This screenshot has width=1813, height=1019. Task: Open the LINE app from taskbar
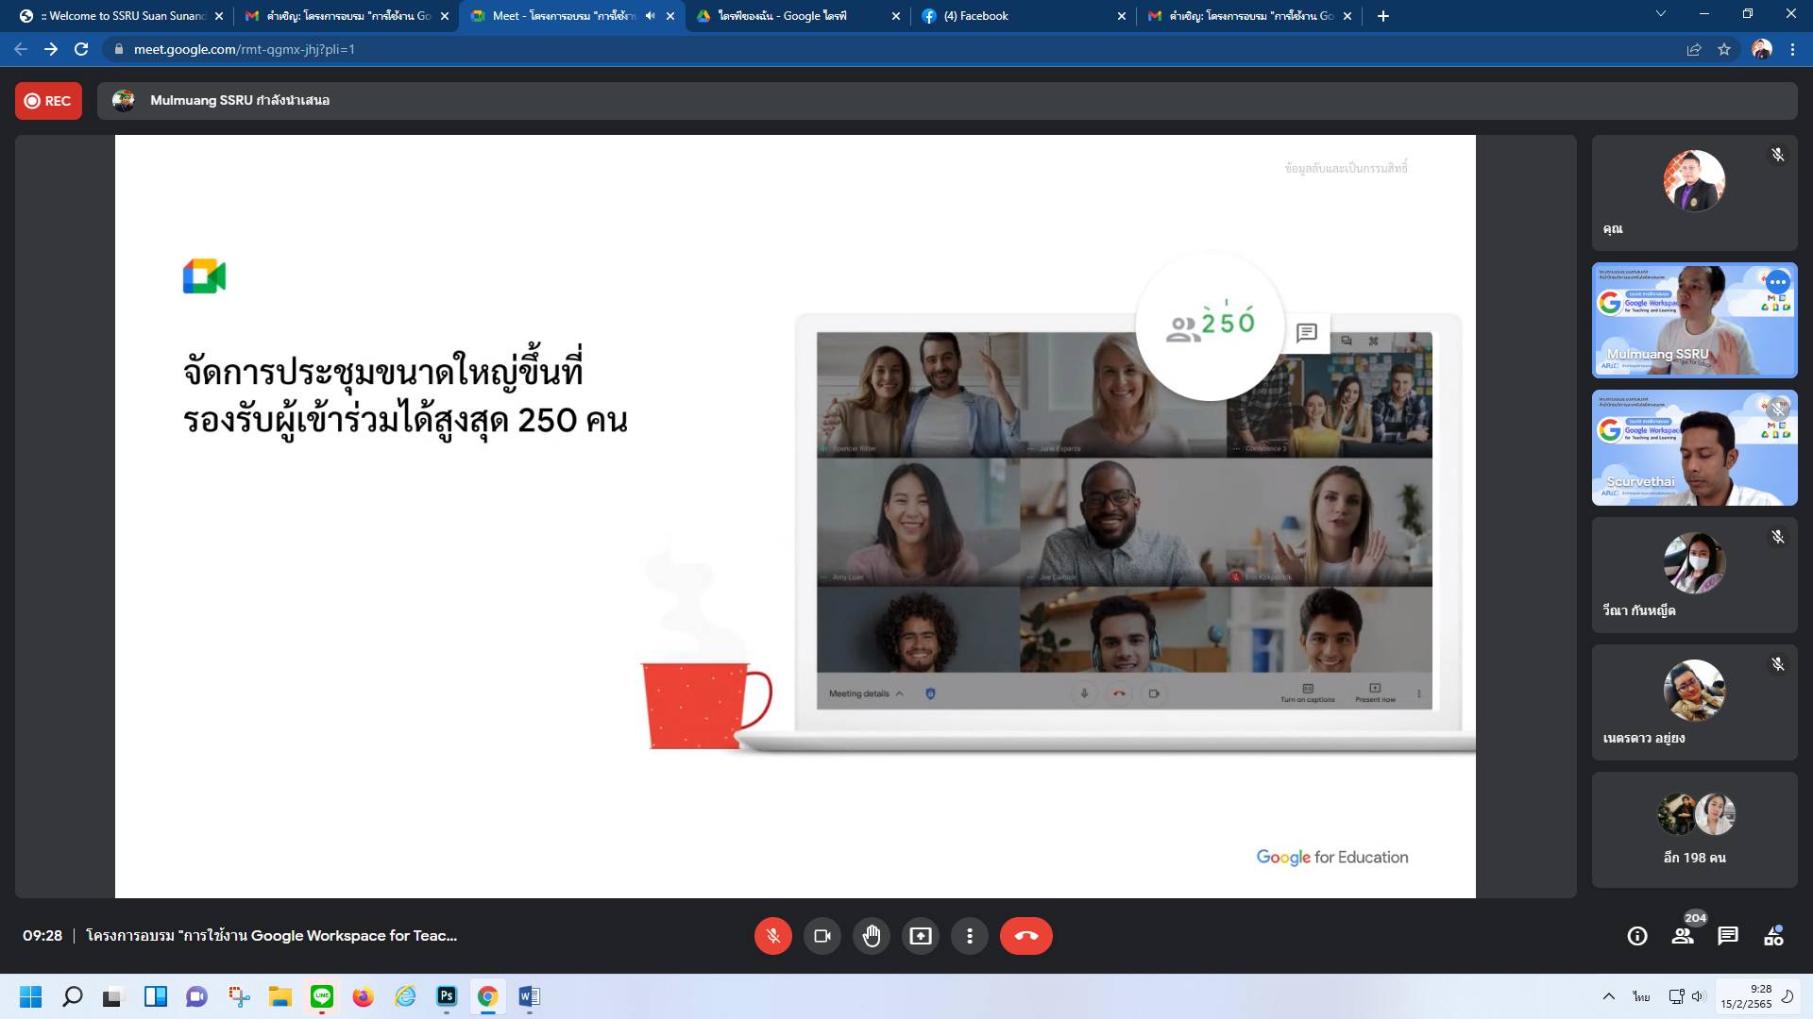tap(322, 996)
